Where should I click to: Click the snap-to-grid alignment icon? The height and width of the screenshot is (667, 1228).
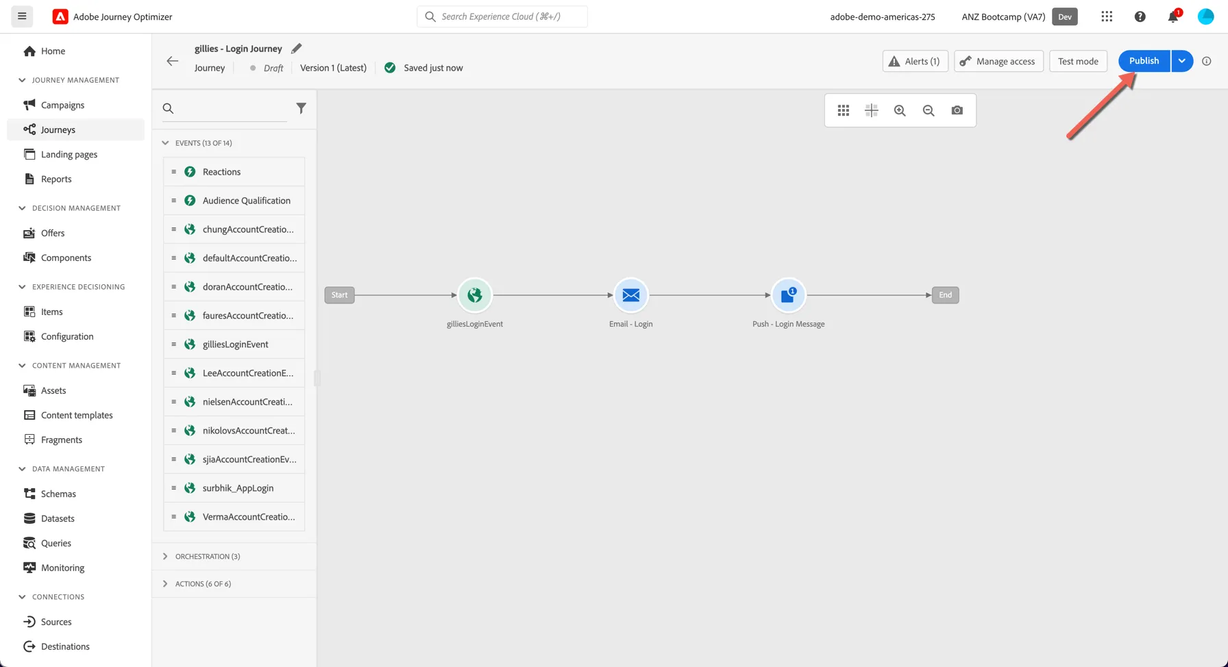click(x=872, y=110)
